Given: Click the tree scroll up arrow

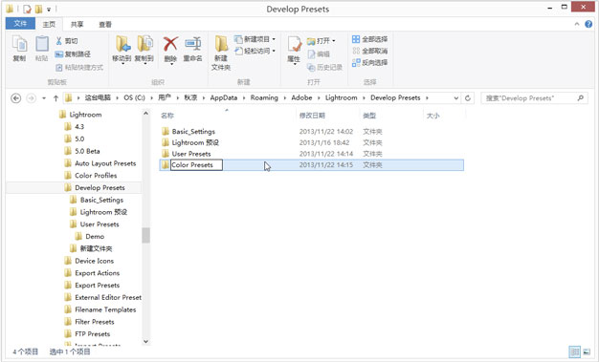Looking at the screenshot, I should pyautogui.click(x=145, y=114).
